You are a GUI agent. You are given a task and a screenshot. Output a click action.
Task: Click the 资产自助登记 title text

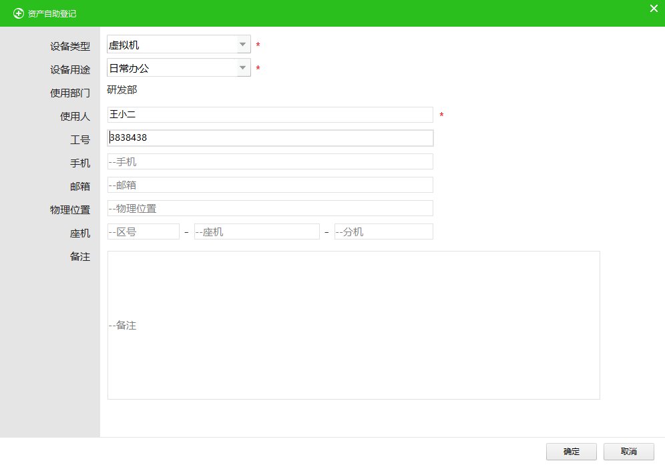pos(52,13)
